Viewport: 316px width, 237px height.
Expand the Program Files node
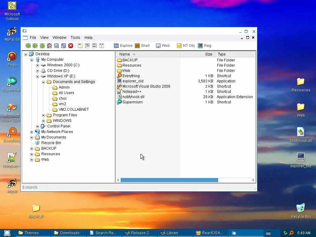coord(43,115)
